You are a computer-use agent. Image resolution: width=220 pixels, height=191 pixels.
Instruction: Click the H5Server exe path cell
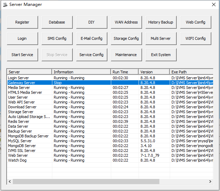coord(192,92)
